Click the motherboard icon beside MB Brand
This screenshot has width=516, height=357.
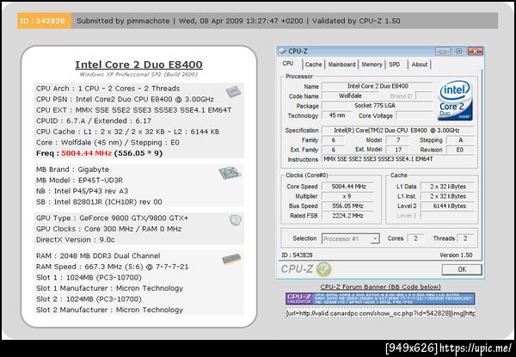[230, 173]
